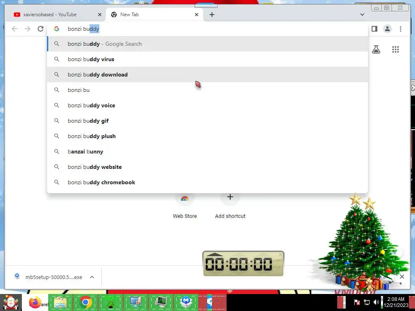Open the clock showing 2:08 AM
Viewport: 415px width, 311px height.
396,302
